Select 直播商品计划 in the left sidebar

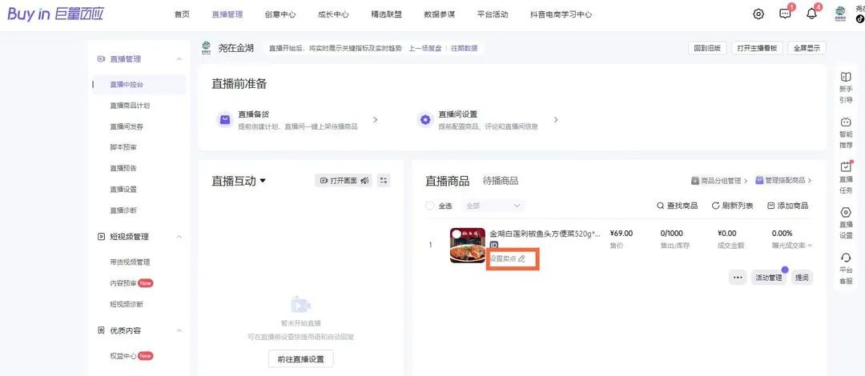[130, 106]
